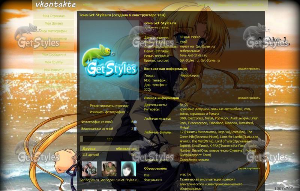Click the УПК '09 university link

click(185, 175)
